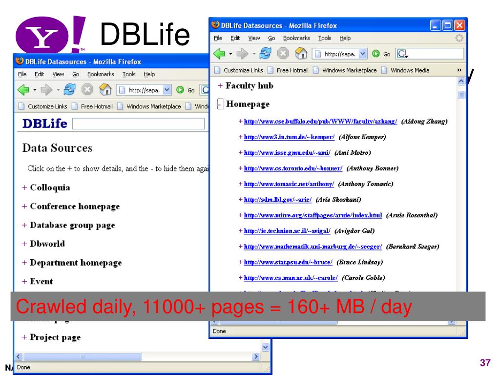Image resolution: width=500 pixels, height=375 pixels.
Task: Open Free Hotmail bookmark in rear window
Action: [92, 106]
